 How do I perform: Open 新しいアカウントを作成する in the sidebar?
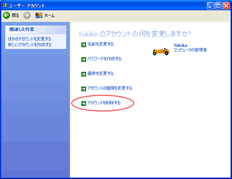click(x=30, y=45)
